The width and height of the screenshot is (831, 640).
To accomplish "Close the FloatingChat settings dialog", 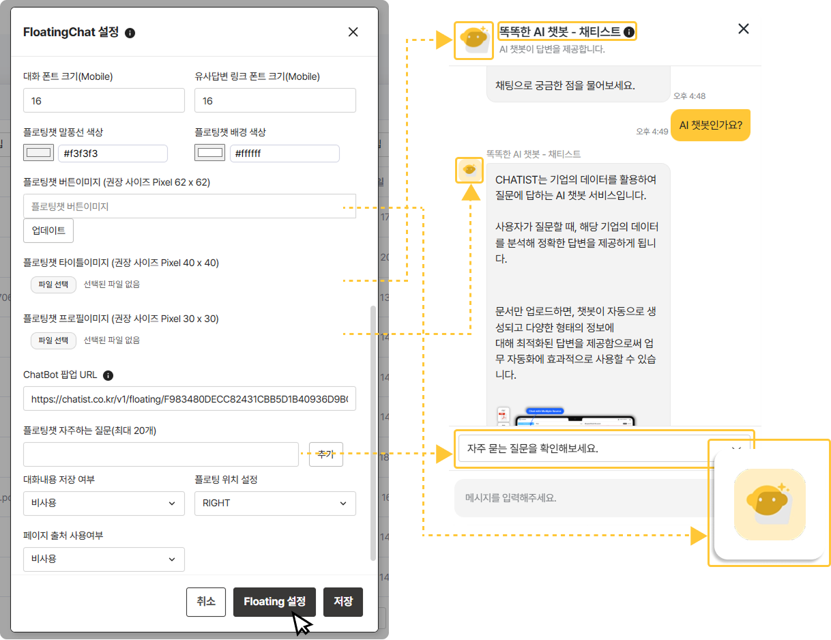I will [x=353, y=32].
